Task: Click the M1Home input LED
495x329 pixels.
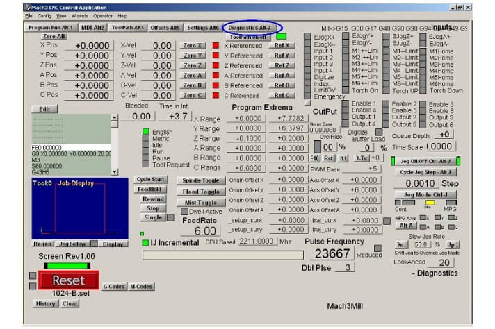Action: point(423,51)
